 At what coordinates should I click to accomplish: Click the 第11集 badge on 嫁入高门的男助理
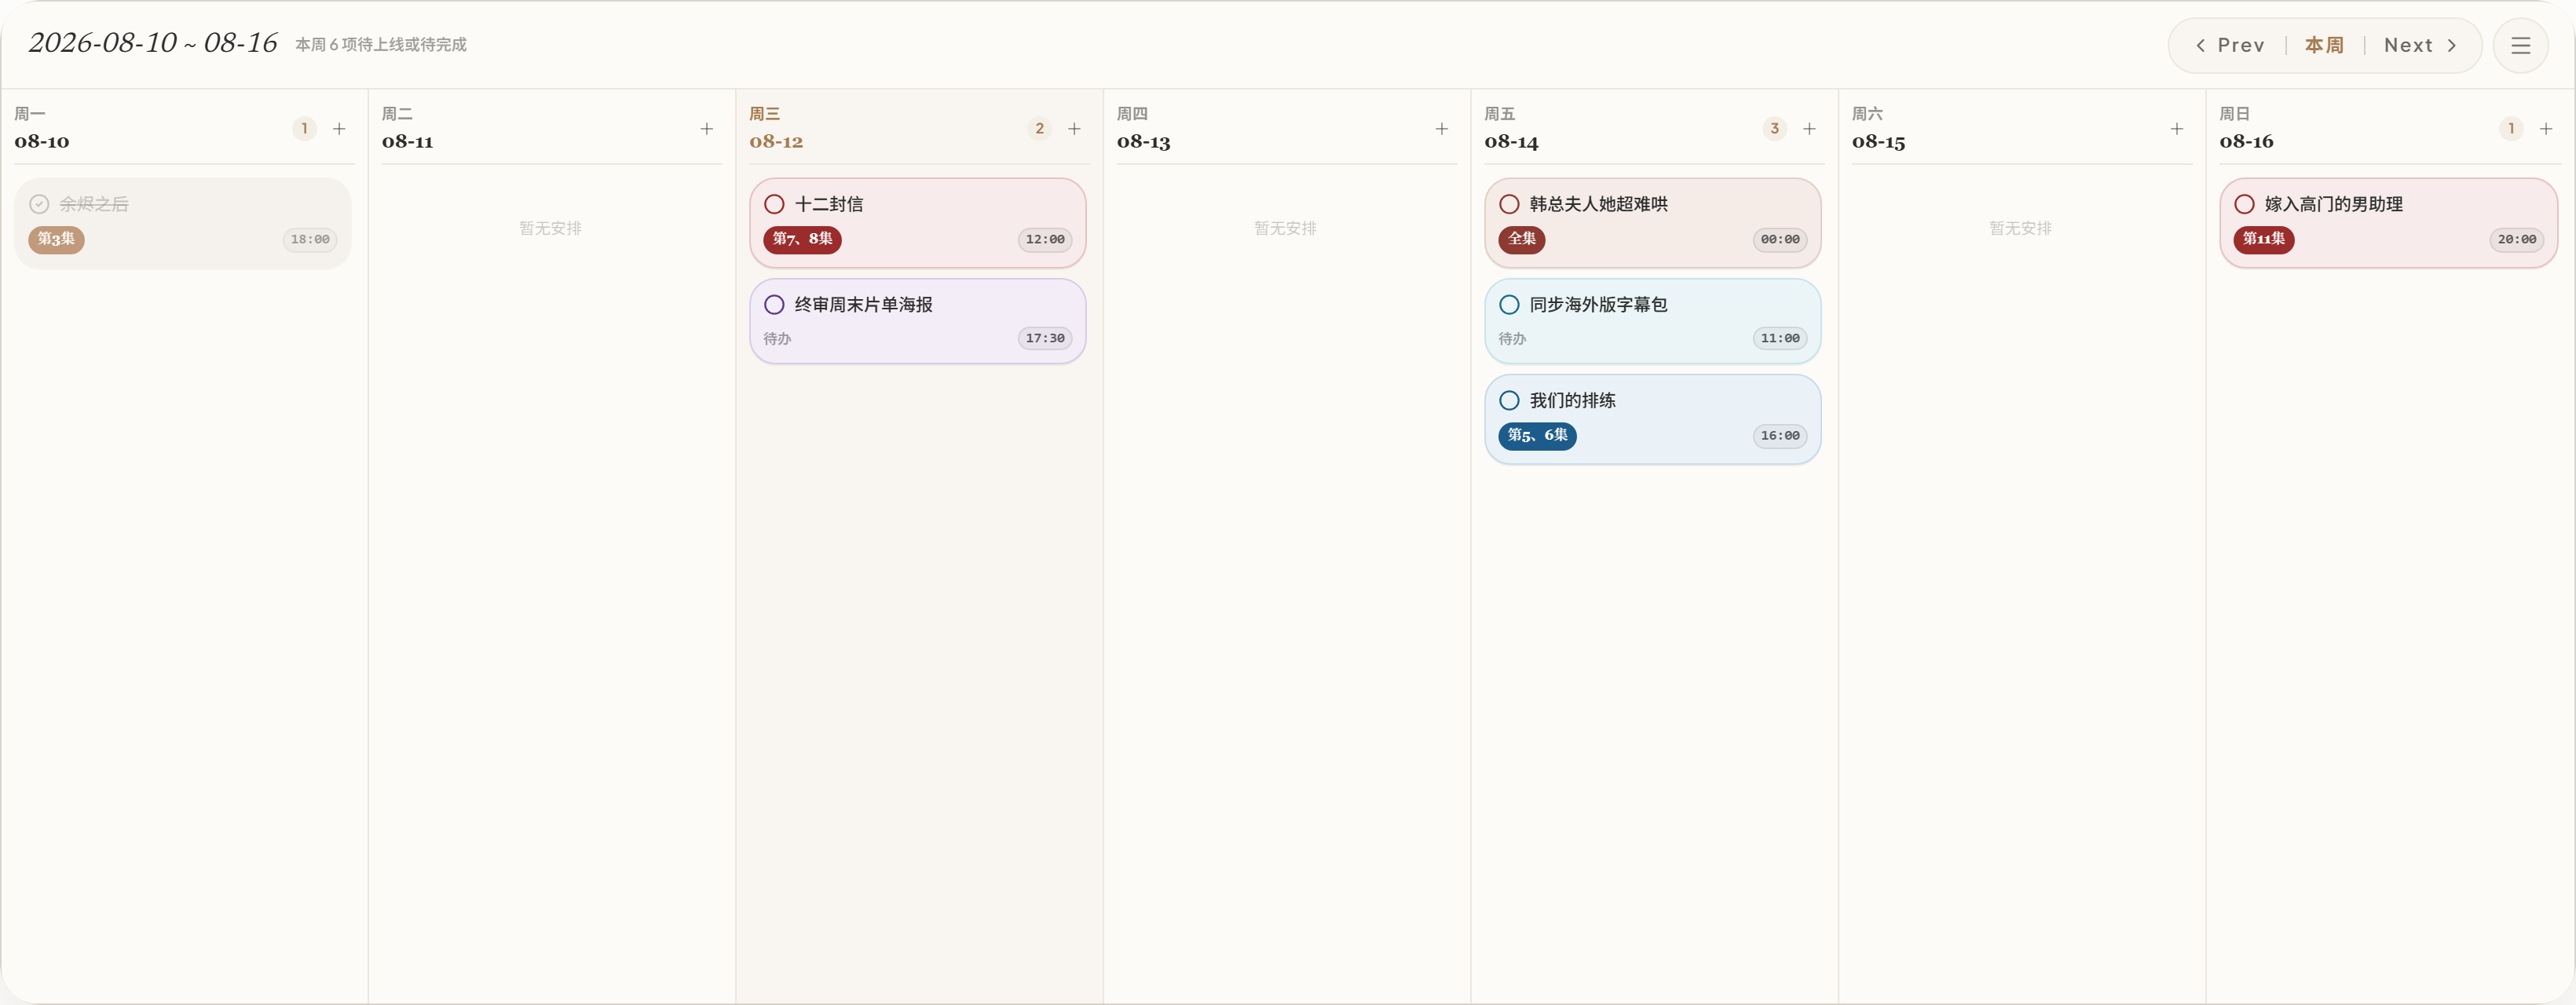pos(2263,239)
